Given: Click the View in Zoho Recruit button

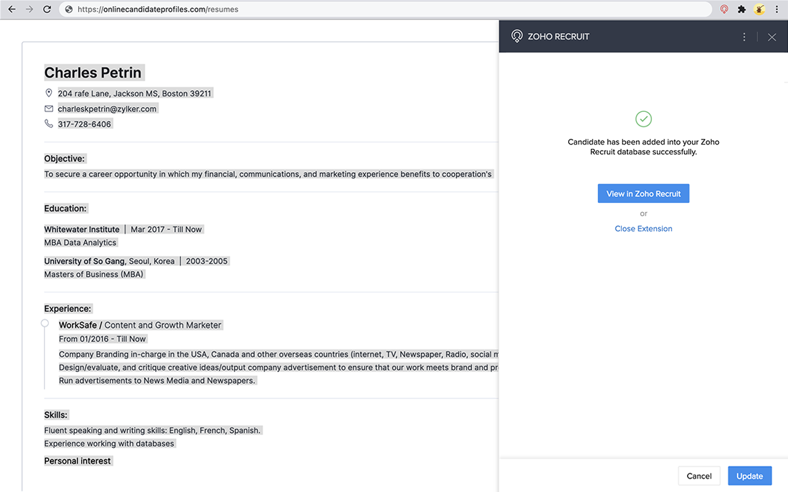Looking at the screenshot, I should [x=643, y=193].
